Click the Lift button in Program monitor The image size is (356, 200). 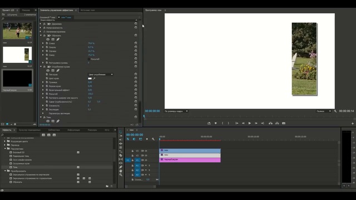[x=270, y=123]
